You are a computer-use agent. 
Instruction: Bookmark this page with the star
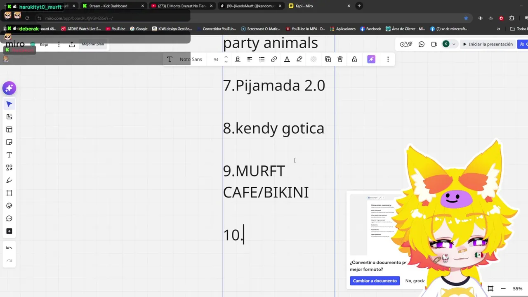point(466,18)
